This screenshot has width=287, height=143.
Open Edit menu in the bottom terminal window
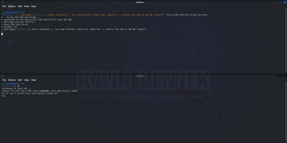20,80
